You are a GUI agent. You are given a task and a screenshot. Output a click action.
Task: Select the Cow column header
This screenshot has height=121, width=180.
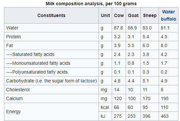tap(119, 15)
